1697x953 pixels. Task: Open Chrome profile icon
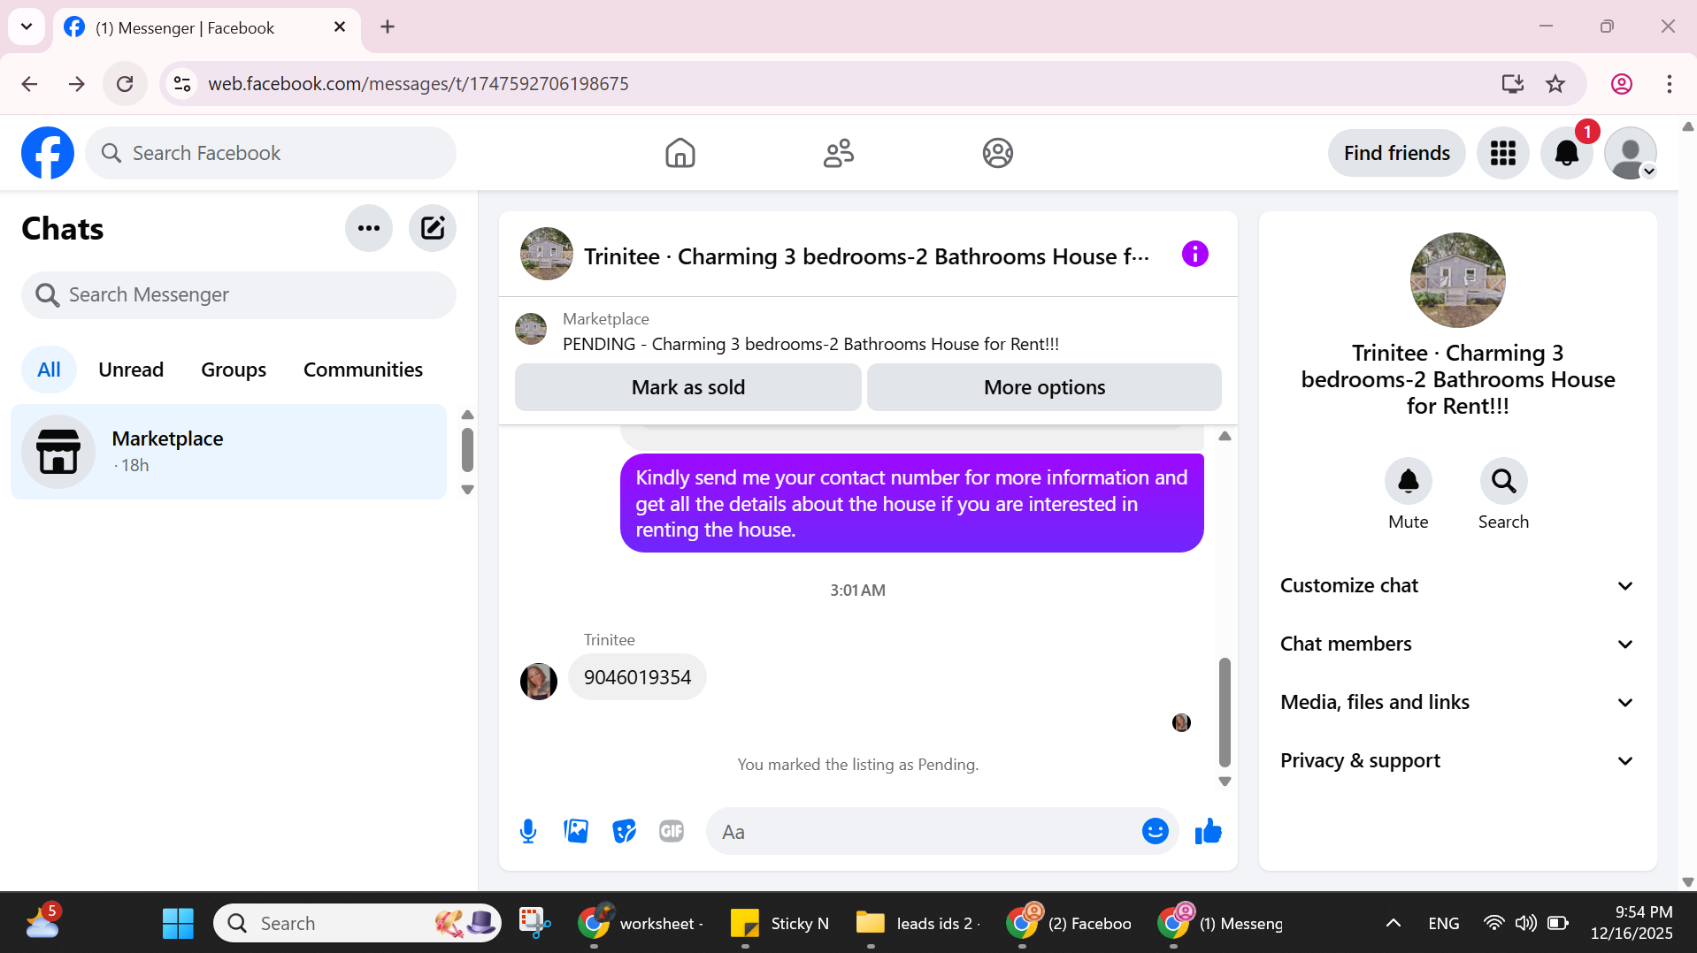point(1622,84)
